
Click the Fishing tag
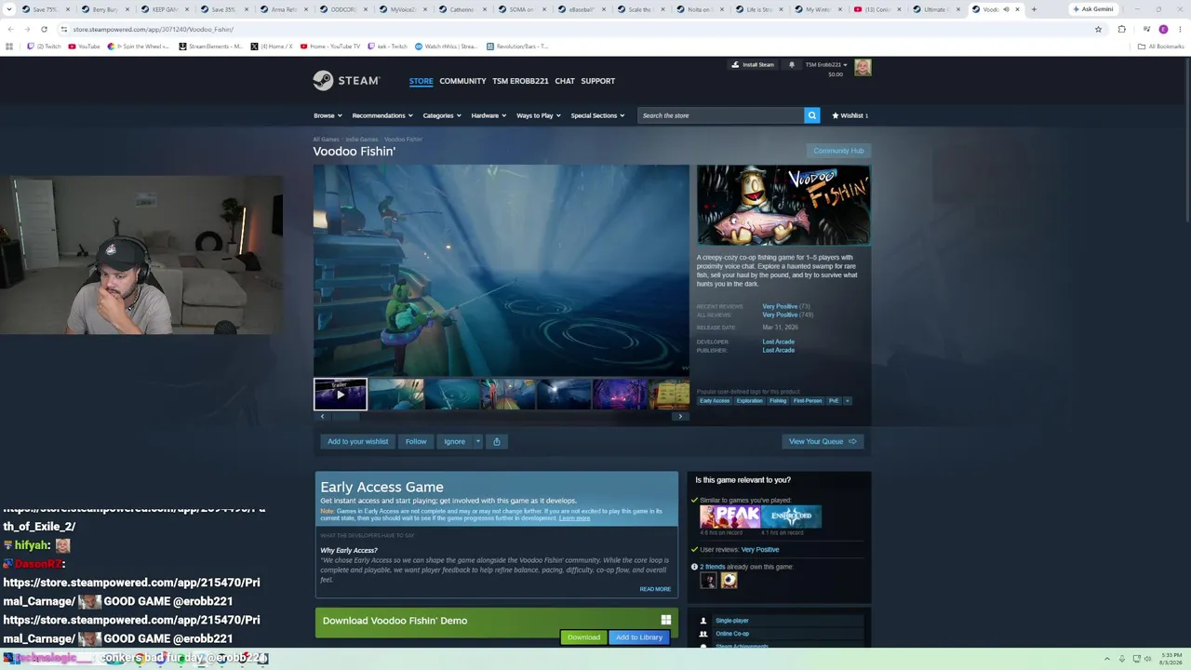pos(778,401)
